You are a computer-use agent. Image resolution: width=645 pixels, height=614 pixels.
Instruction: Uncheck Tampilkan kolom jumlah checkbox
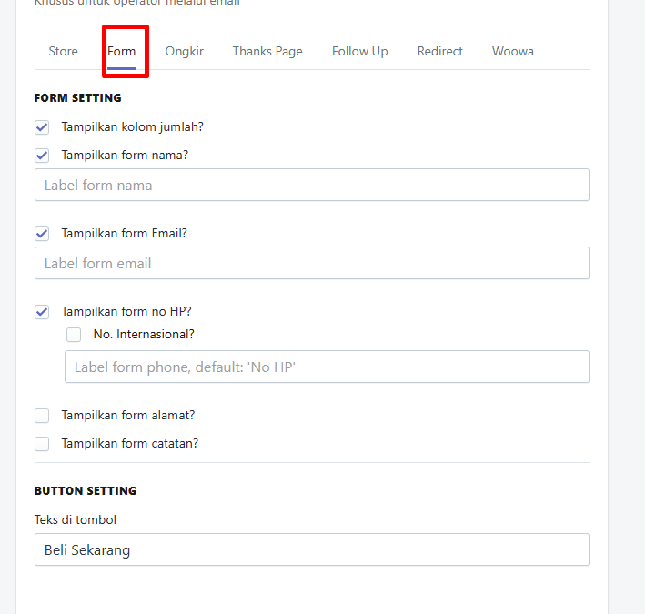point(42,127)
